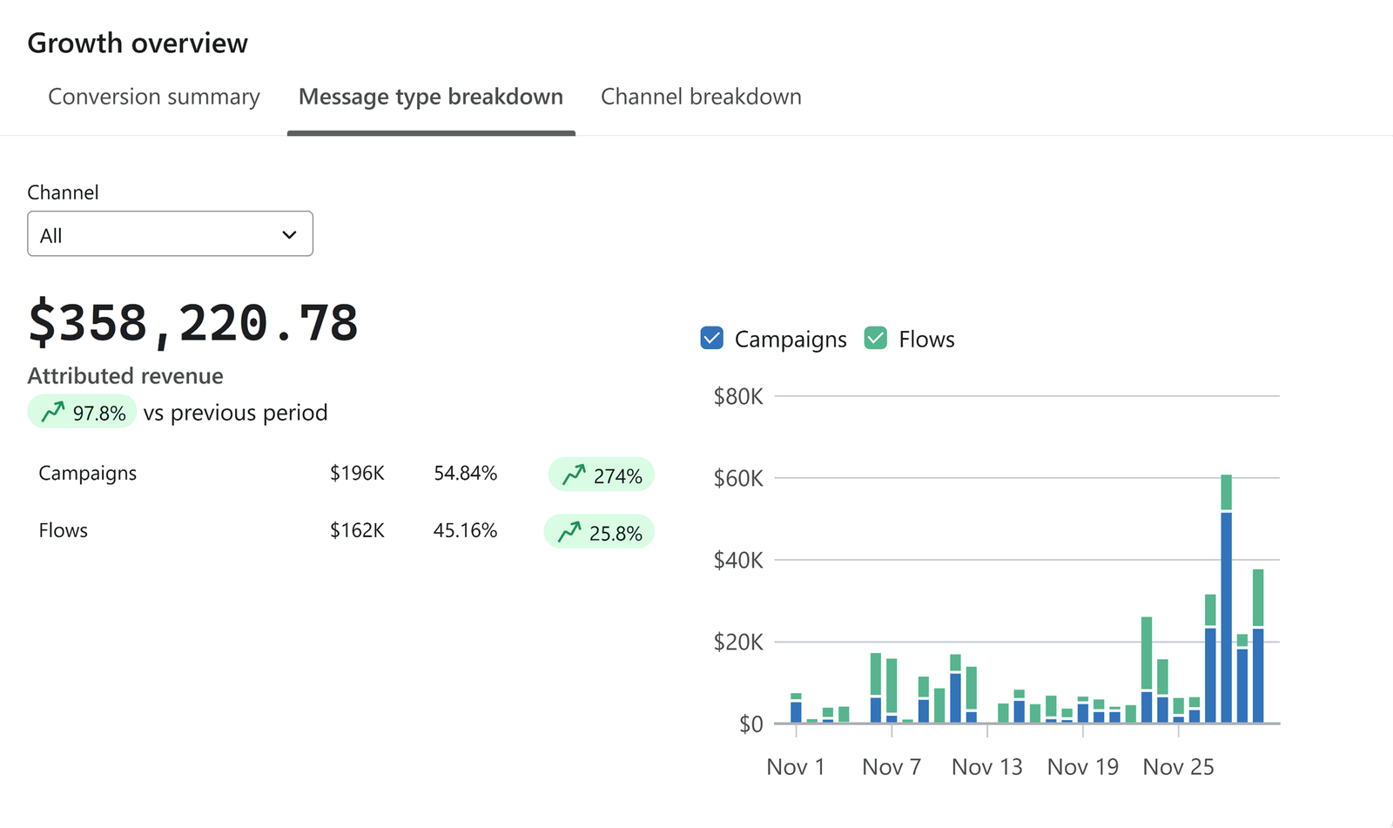Click the Flows 25.8% trend arrow icon
This screenshot has width=1393, height=828.
pyautogui.click(x=569, y=532)
